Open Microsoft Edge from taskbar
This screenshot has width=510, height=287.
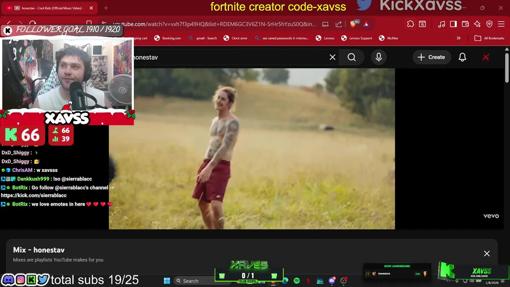[285, 281]
